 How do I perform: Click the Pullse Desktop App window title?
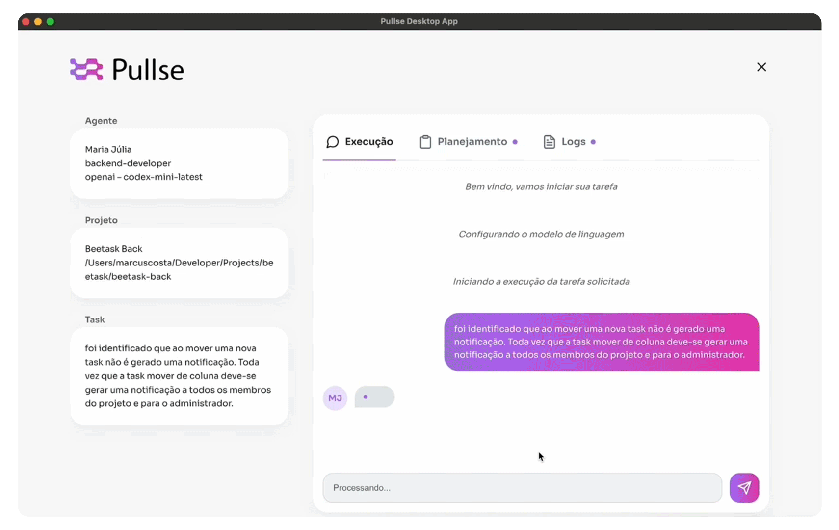419,21
